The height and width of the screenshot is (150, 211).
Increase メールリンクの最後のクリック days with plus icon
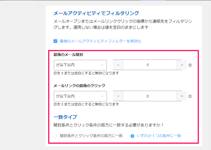click(x=182, y=96)
